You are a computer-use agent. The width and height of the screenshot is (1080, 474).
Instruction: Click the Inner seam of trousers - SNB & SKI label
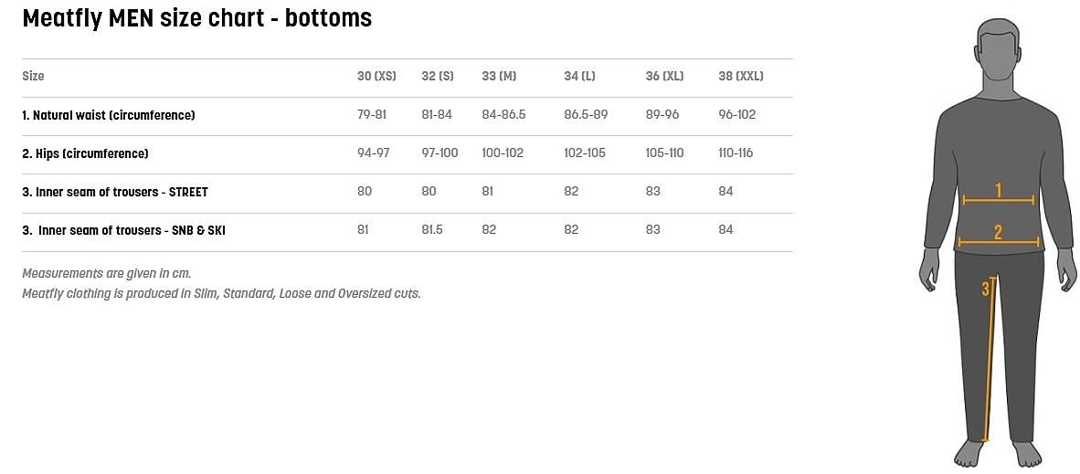pyautogui.click(x=123, y=230)
